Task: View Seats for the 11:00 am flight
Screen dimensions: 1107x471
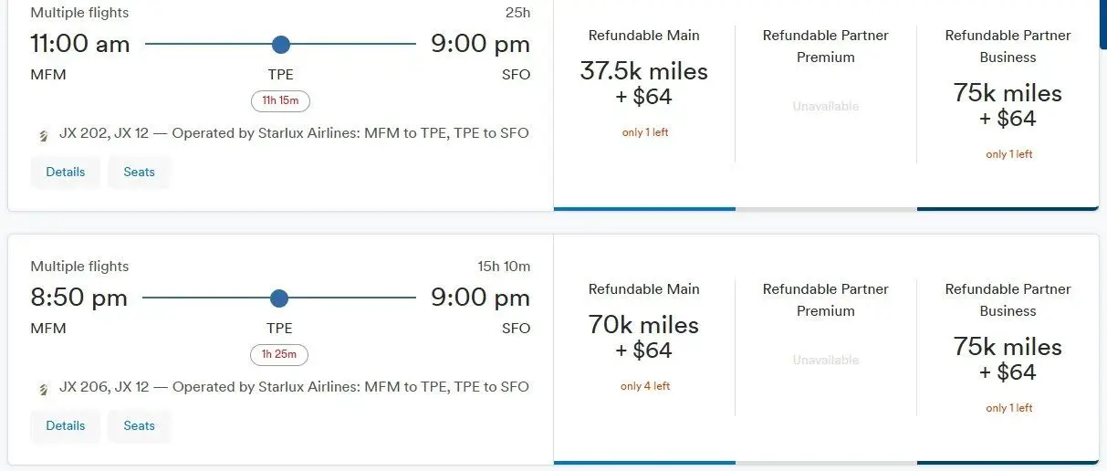Action: tap(139, 172)
